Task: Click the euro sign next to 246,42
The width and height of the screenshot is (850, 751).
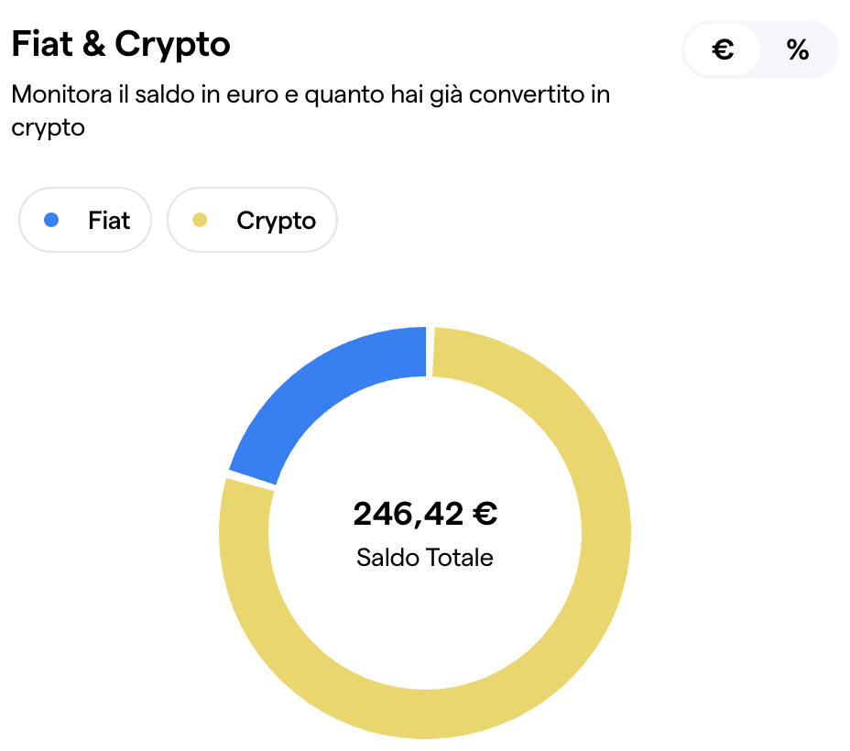Action: [485, 513]
